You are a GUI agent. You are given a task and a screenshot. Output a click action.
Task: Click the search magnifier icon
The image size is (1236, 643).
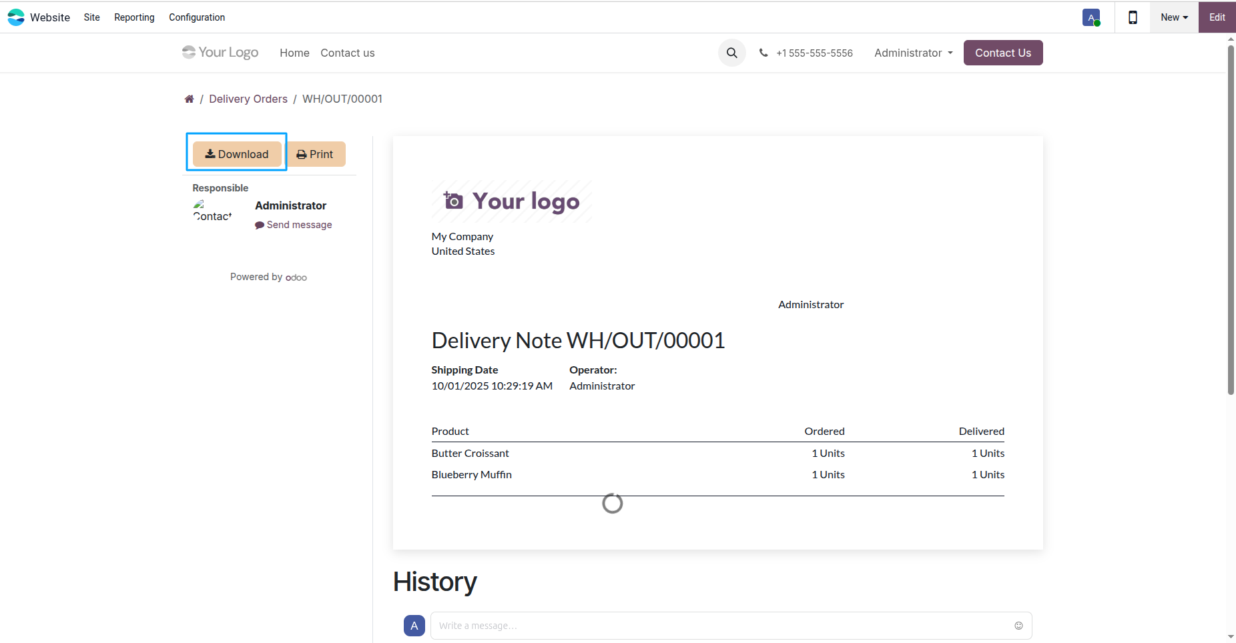click(731, 53)
